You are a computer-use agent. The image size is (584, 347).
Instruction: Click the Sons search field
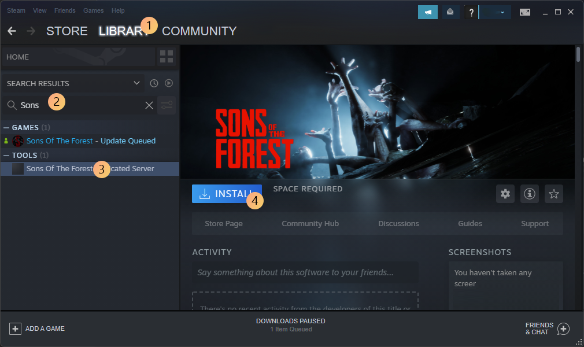click(x=80, y=105)
